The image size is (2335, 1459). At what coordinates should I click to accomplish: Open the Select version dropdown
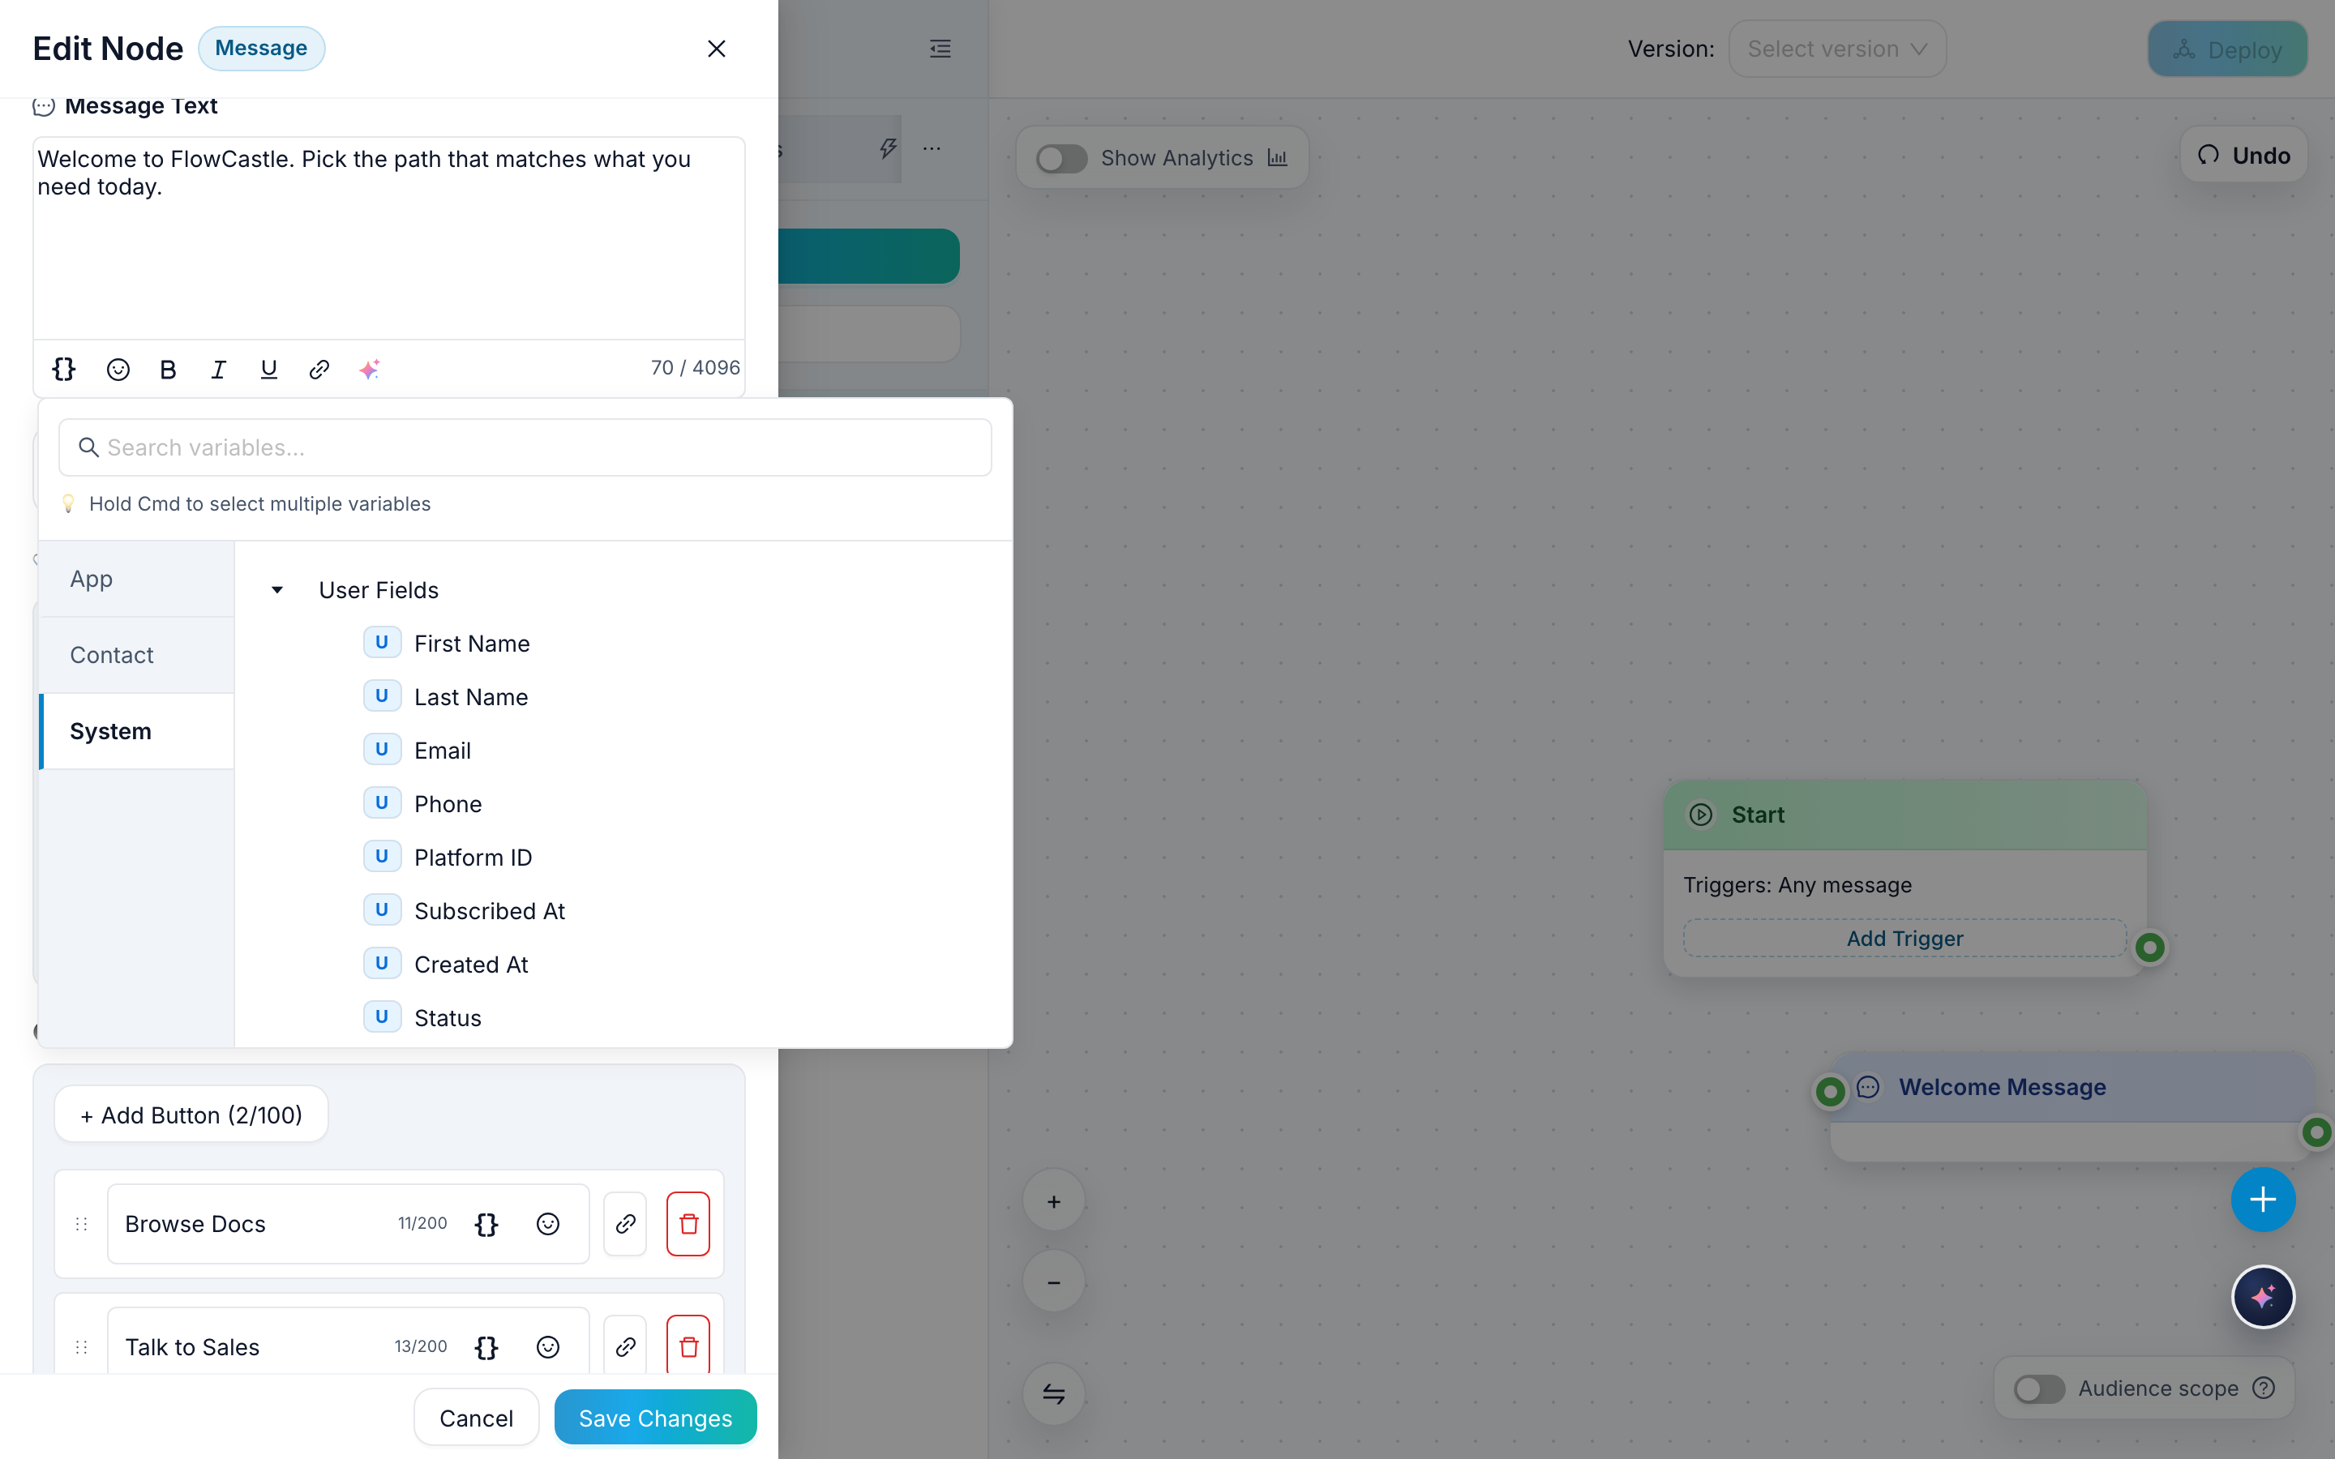[x=1837, y=49]
